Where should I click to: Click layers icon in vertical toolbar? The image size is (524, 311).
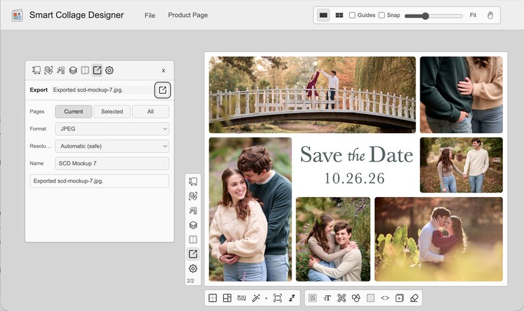[x=193, y=225]
